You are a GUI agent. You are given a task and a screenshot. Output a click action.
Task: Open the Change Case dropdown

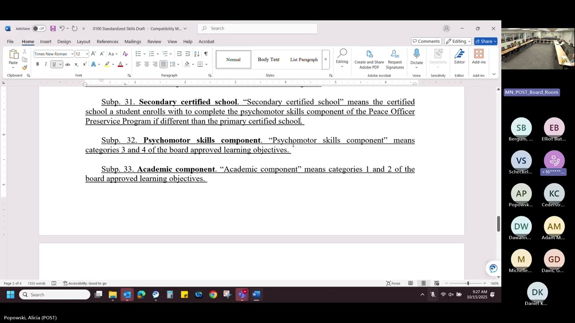(112, 54)
